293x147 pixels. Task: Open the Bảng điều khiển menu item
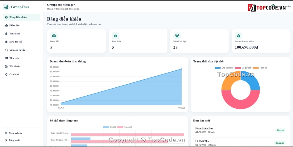point(22,17)
